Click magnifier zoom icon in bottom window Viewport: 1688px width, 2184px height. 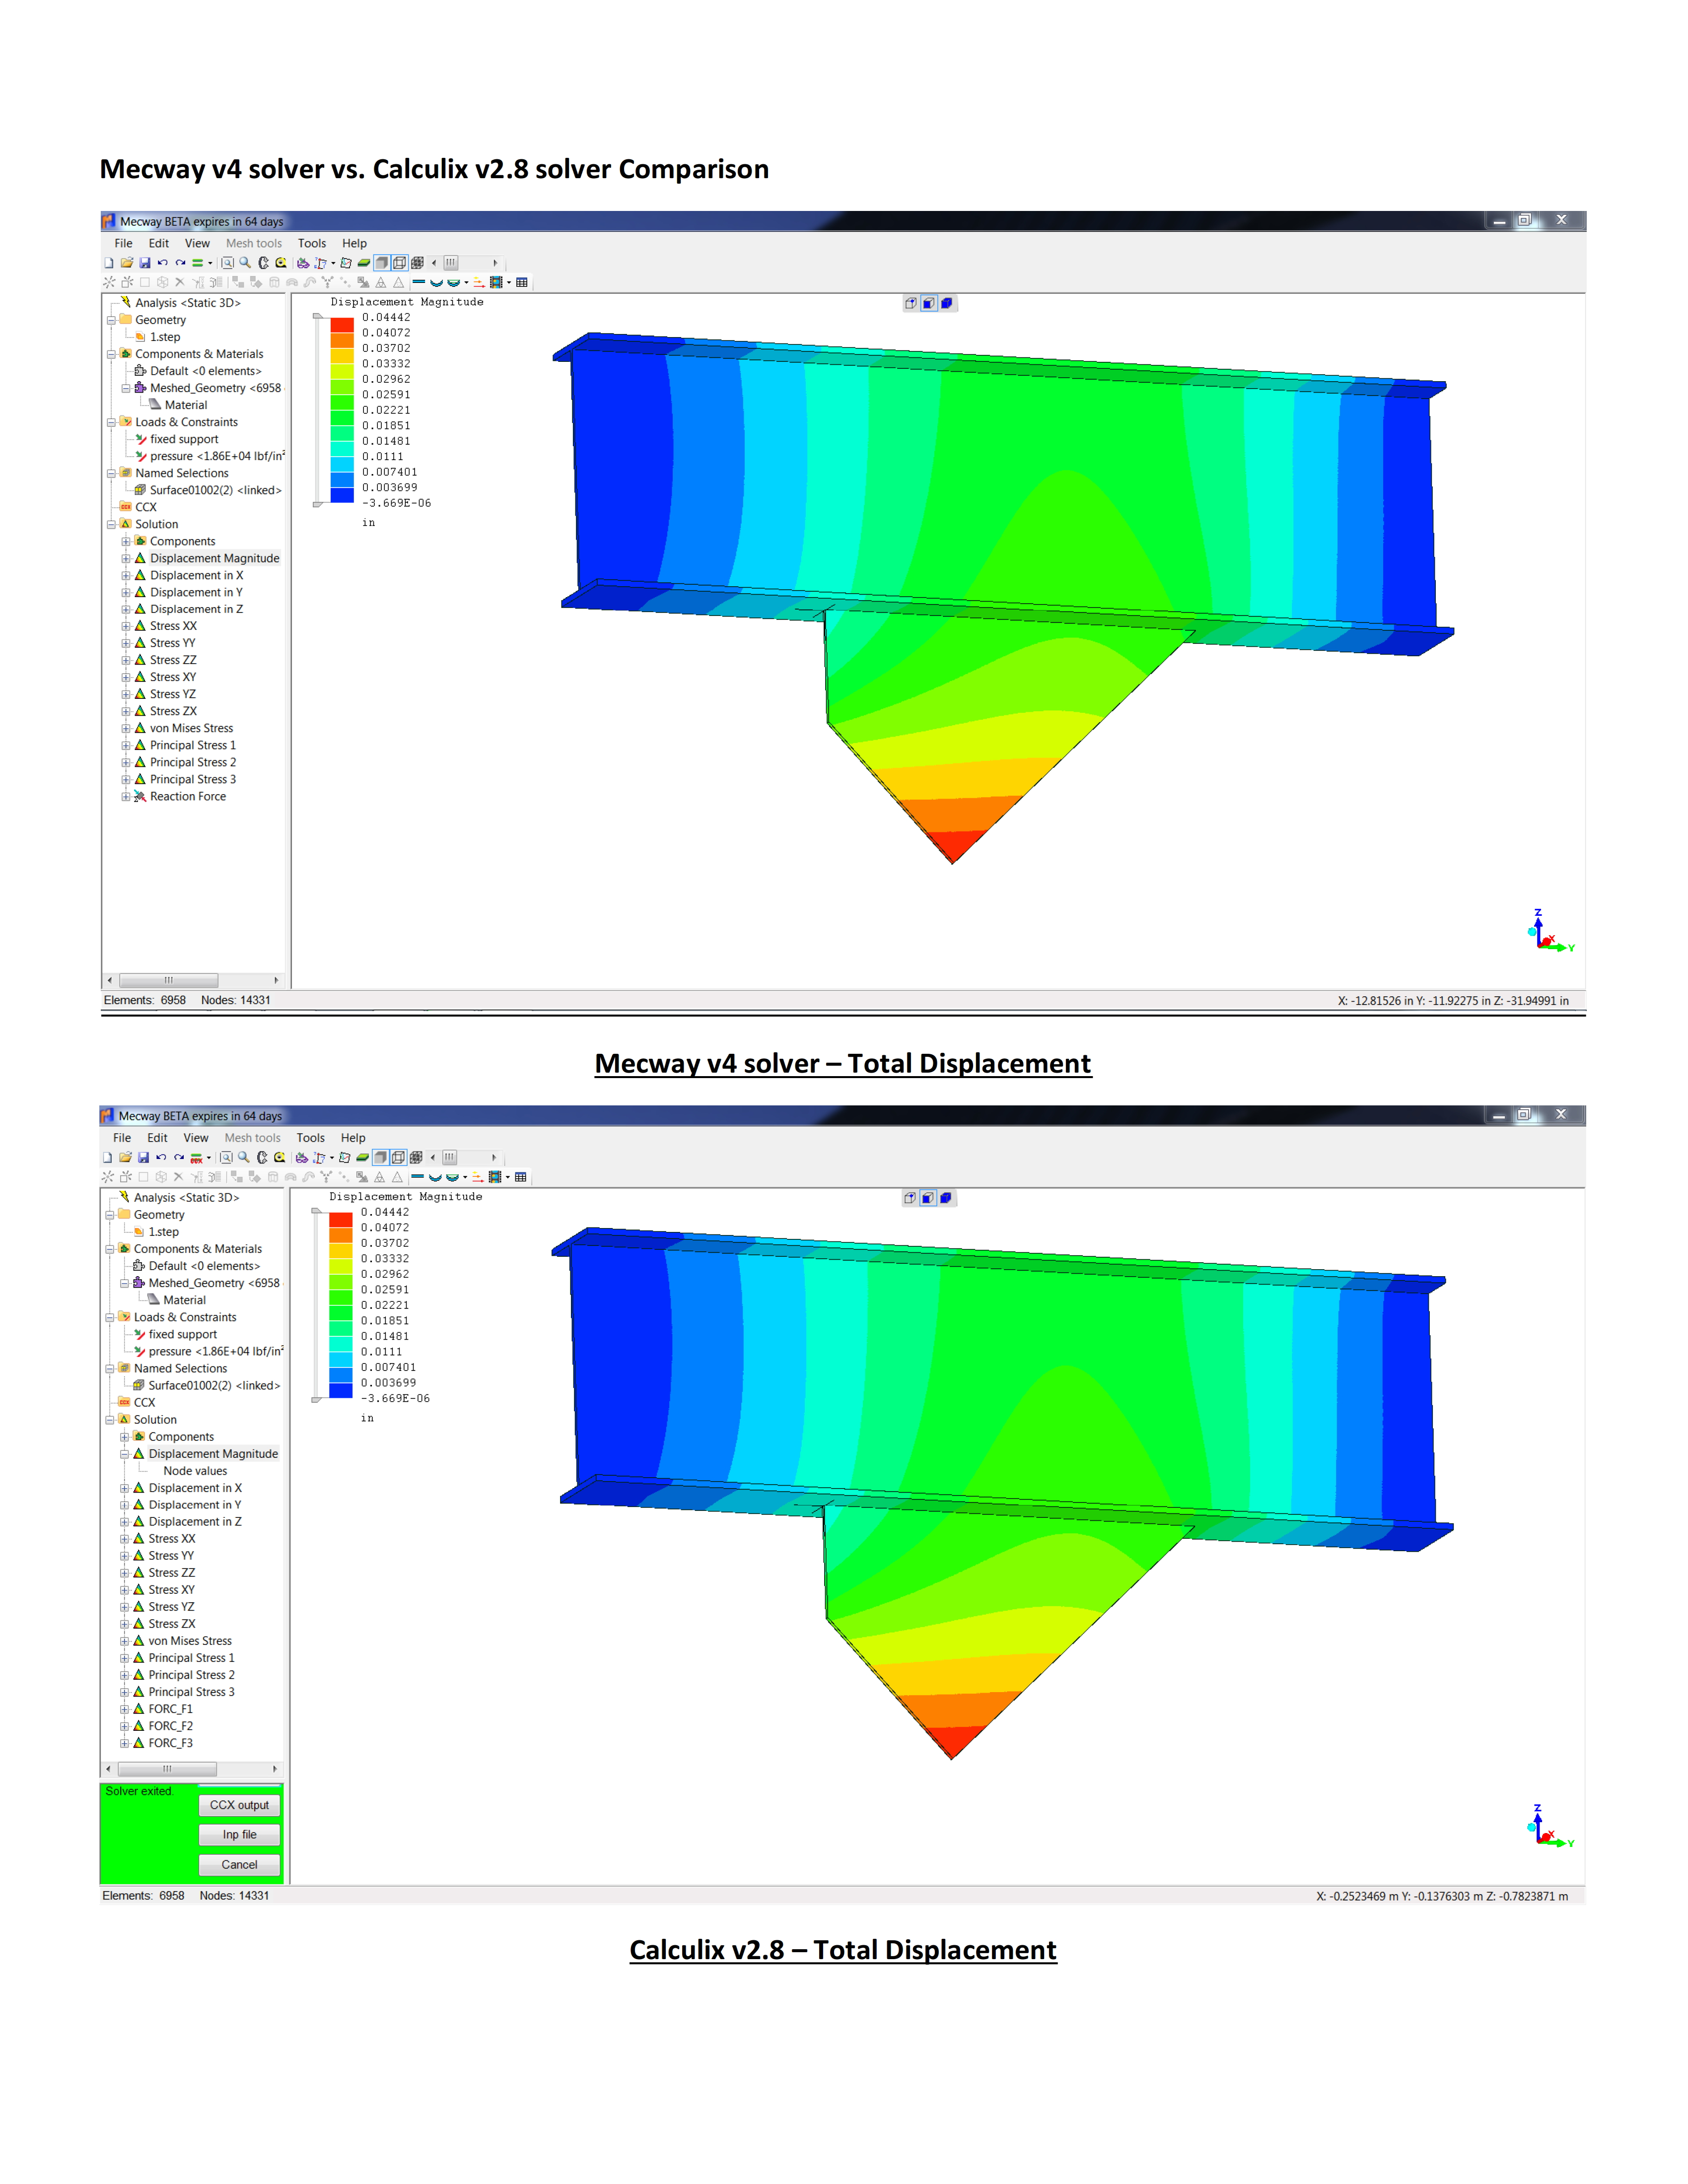pyautogui.click(x=244, y=1158)
